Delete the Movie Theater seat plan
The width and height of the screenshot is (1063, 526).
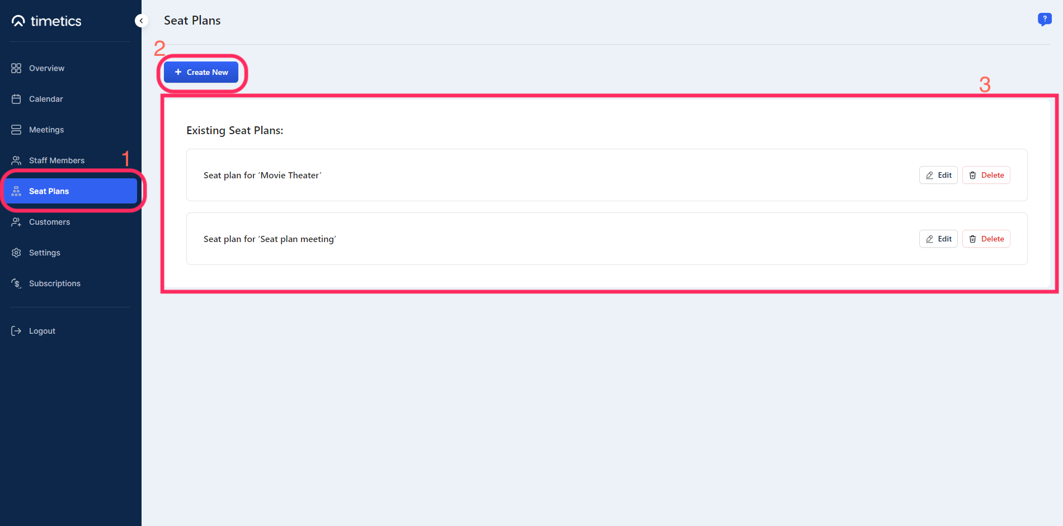[x=986, y=175]
